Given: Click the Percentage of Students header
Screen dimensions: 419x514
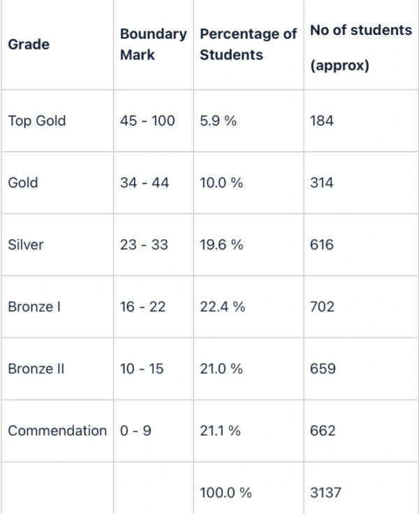Looking at the screenshot, I should (x=248, y=44).
